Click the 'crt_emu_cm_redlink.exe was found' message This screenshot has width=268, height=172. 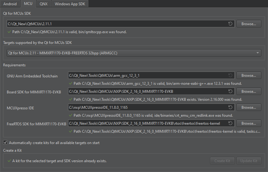tap(153, 115)
